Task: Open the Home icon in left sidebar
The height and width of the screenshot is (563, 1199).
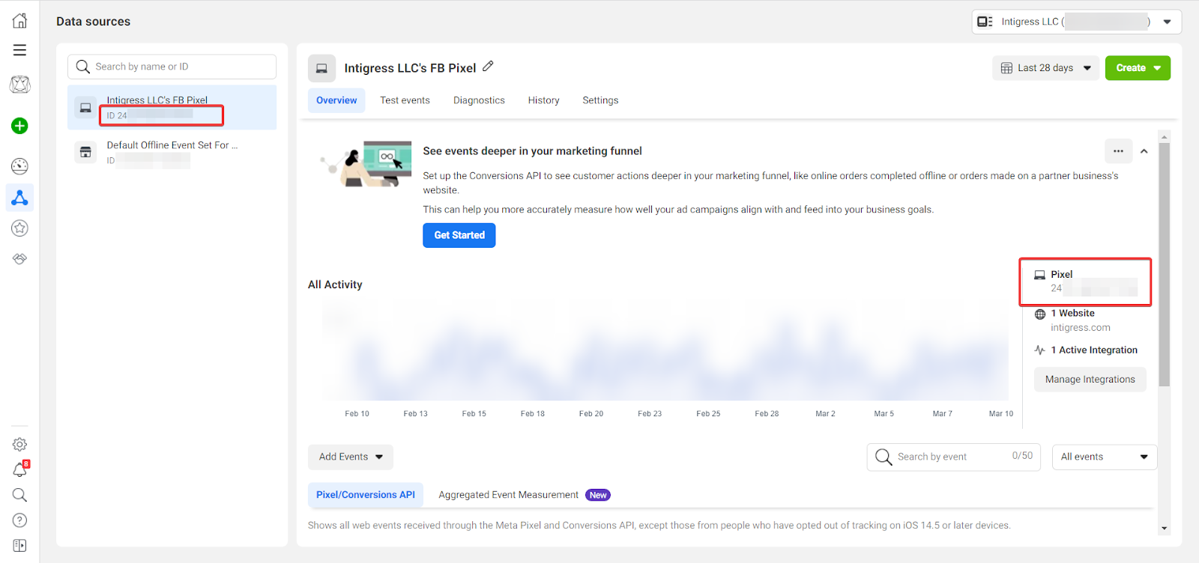Action: [x=20, y=21]
